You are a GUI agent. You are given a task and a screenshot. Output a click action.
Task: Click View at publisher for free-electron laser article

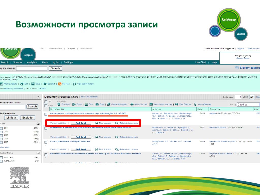(x=58, y=137)
